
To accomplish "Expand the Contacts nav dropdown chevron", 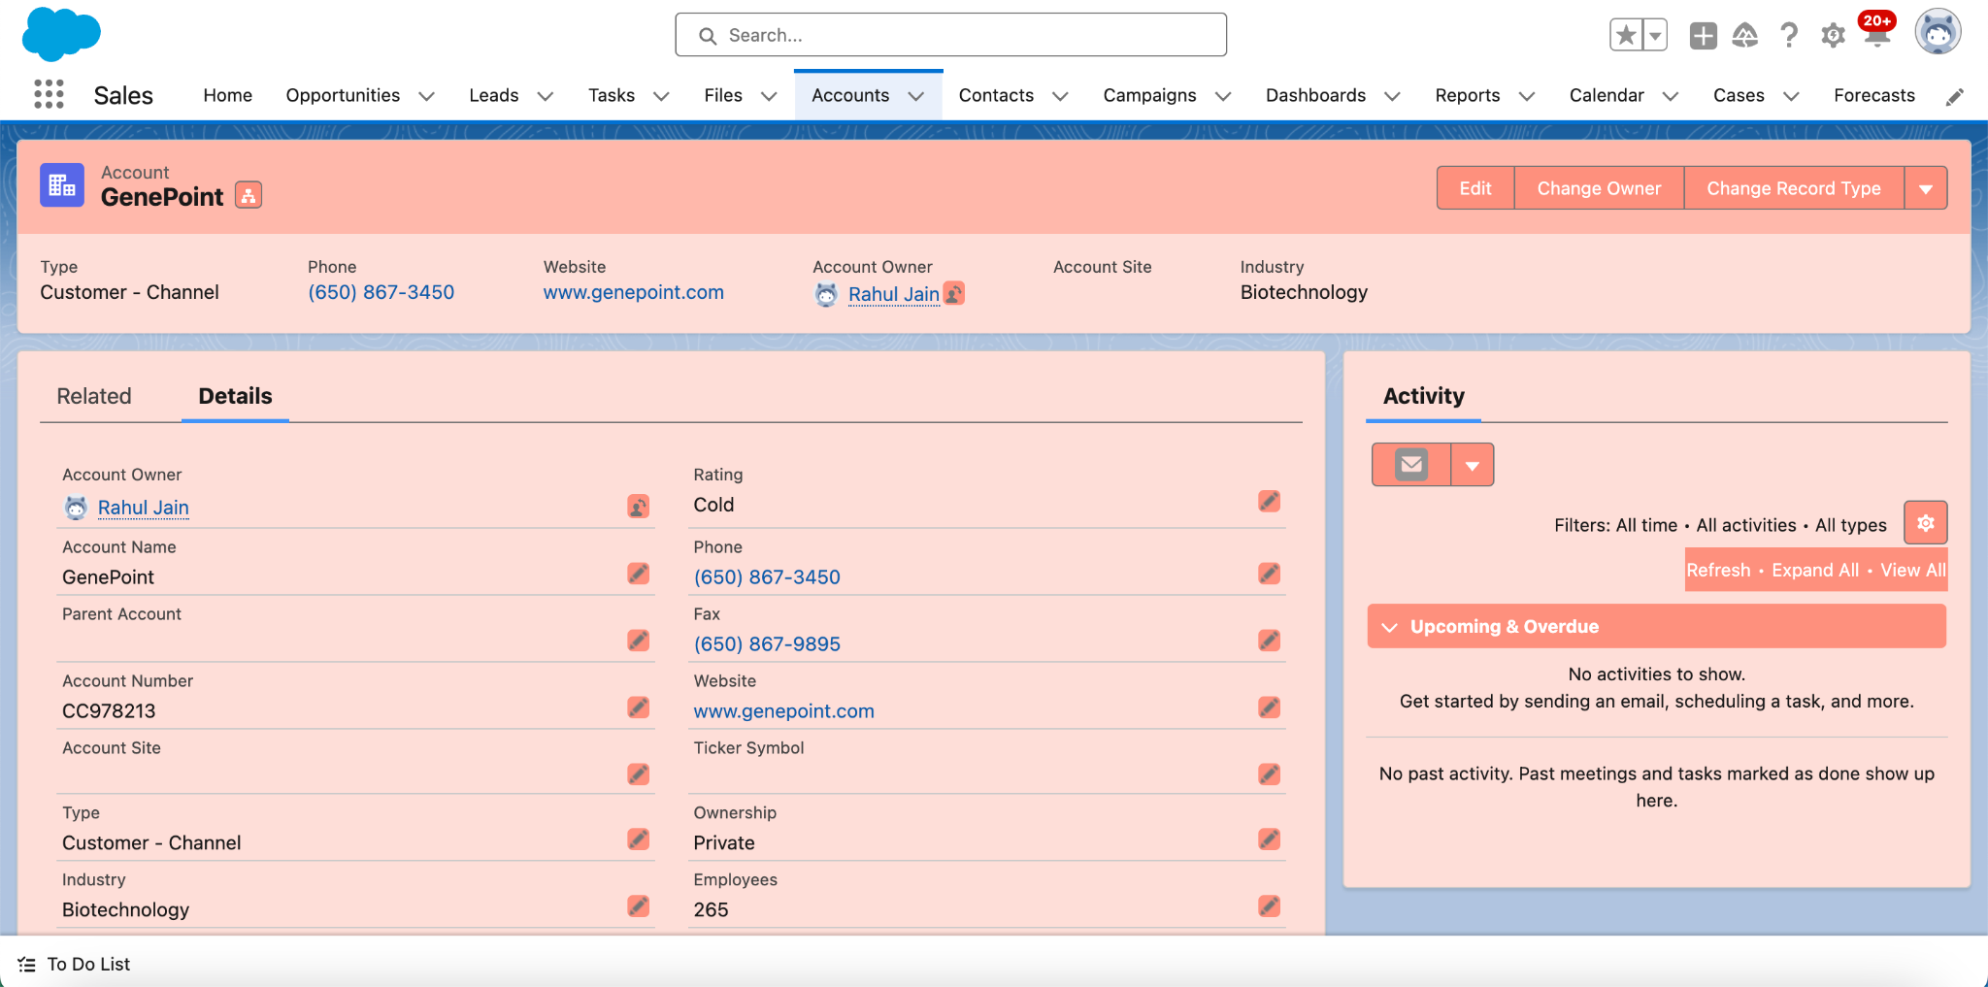I will coord(1060,96).
